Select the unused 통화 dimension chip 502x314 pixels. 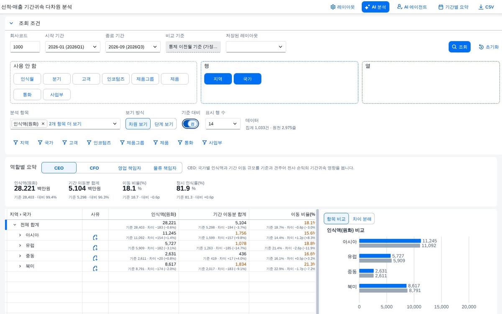pos(27,94)
